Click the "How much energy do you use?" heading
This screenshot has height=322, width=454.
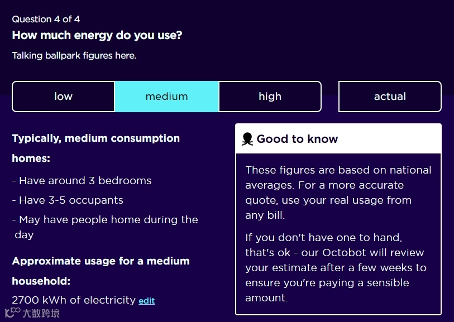(97, 35)
